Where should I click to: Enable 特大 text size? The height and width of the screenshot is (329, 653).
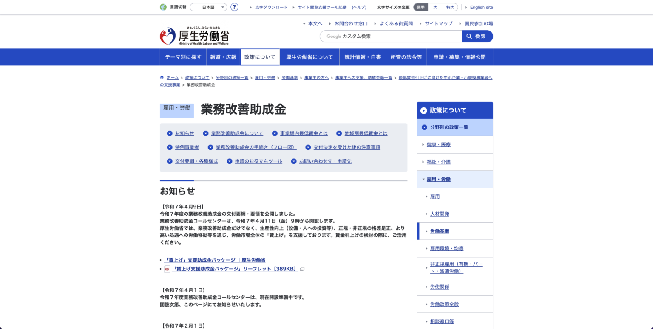(x=449, y=7)
